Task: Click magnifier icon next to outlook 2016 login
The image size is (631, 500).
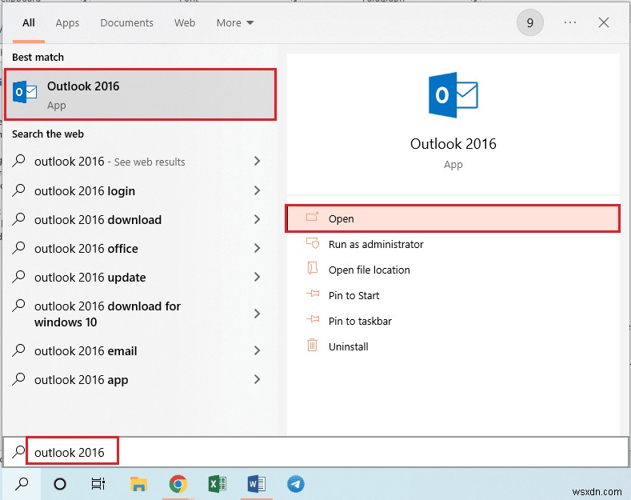Action: (18, 190)
